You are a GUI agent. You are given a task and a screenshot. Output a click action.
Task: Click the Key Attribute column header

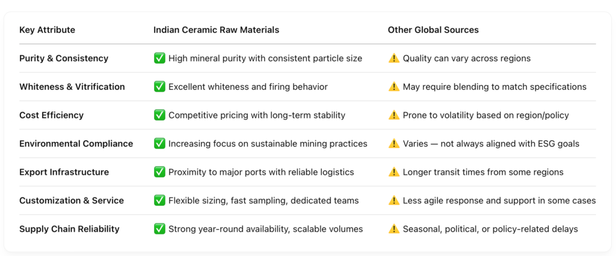click(x=47, y=30)
